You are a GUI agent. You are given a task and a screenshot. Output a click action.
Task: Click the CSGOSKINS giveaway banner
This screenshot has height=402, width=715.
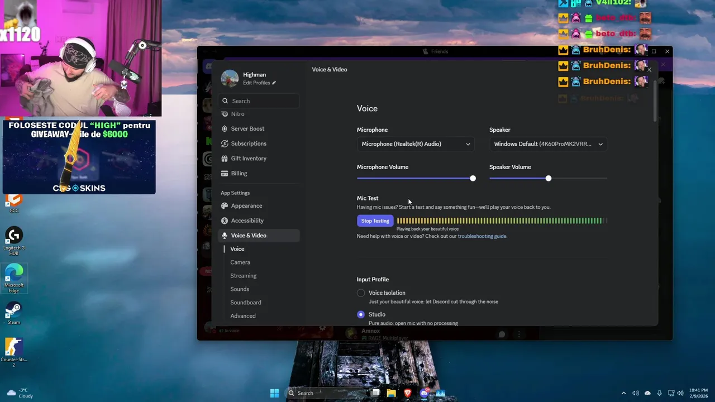[79, 157]
